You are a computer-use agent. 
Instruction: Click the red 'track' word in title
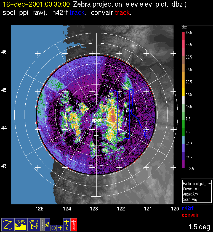tap(123, 13)
